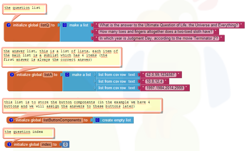The width and height of the screenshot is (247, 151).
Task: Edit the listA variable name field
Action: (x=48, y=75)
